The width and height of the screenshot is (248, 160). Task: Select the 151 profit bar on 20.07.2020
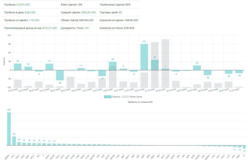click(x=144, y=57)
